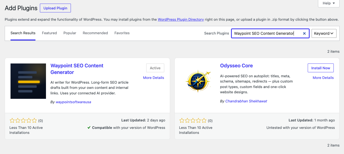Install the Odysseo Core plugin now

pos(321,68)
